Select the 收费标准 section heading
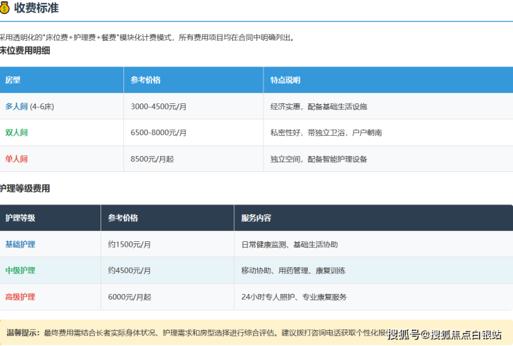Viewport: 513px width, 346px height. 36,9
